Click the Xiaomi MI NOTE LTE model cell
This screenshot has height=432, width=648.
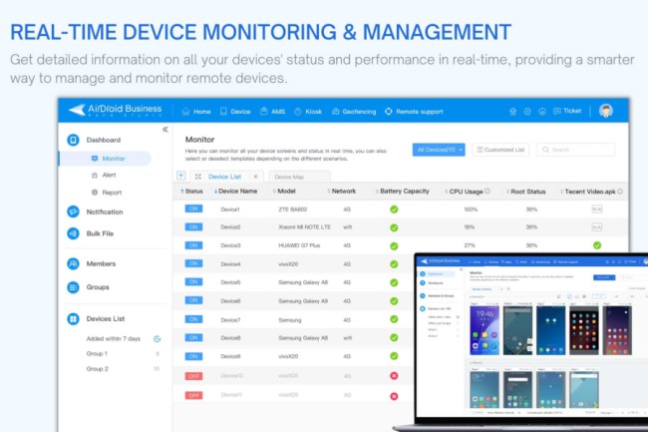305,227
